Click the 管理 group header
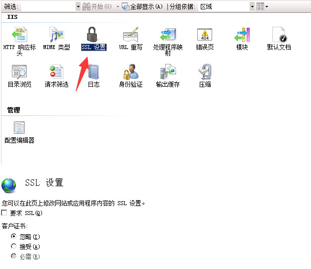Screen dimensions: 311x269 [13, 110]
